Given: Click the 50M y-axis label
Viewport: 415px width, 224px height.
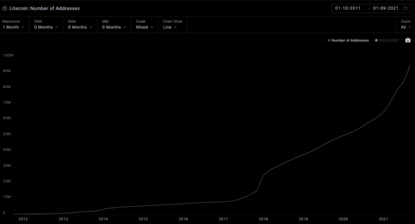Looking at the screenshot, I should (x=7, y=134).
